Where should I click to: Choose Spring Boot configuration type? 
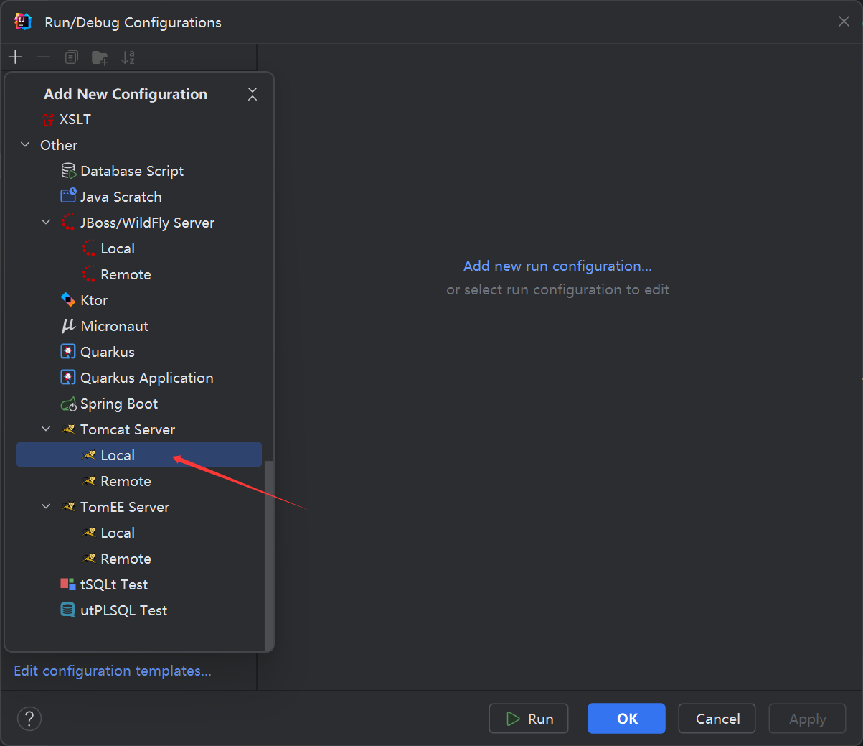(139, 404)
